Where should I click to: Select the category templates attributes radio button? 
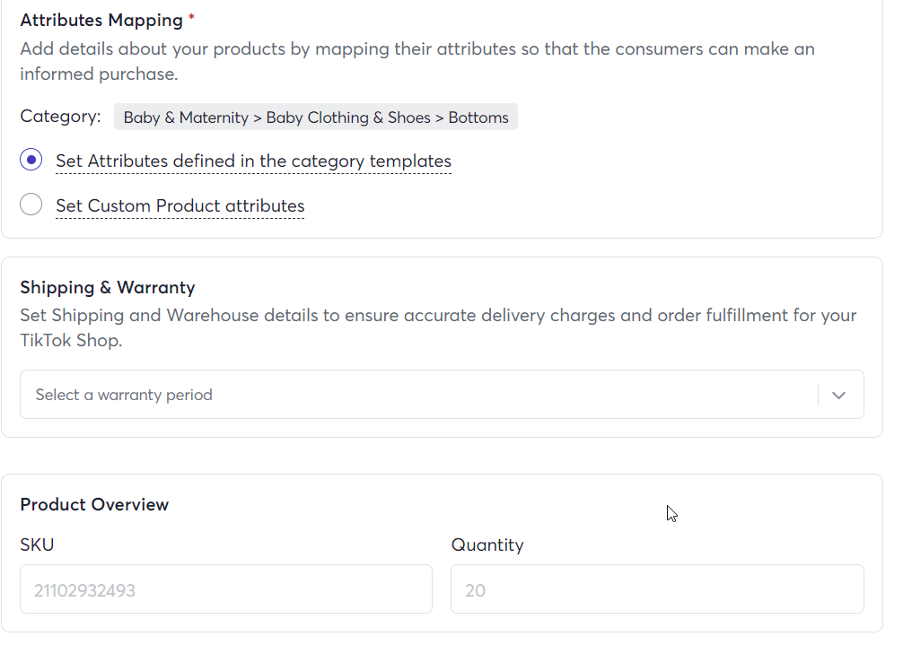click(x=31, y=161)
